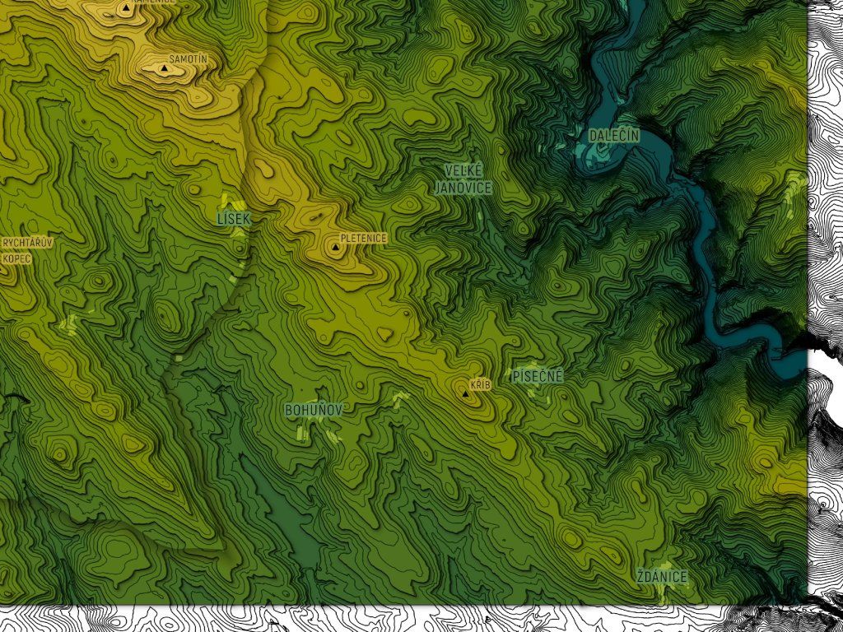
Task: Select the Kříb peak name label
Action: pyautogui.click(x=480, y=385)
